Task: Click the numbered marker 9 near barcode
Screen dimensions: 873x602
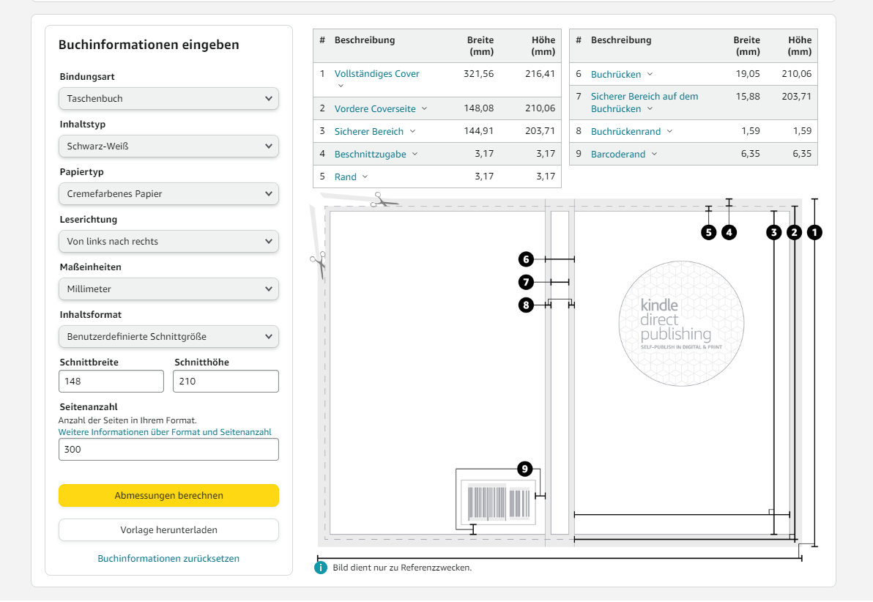Action: (x=524, y=469)
